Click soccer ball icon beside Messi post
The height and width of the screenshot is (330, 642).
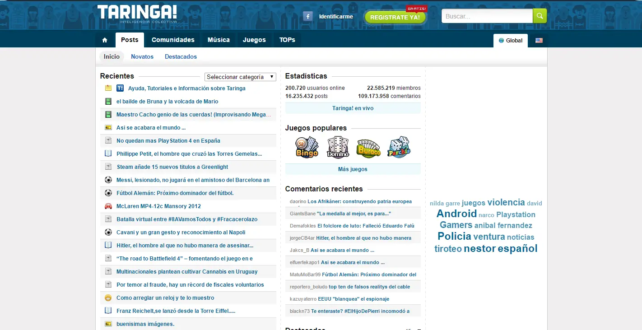(x=108, y=180)
